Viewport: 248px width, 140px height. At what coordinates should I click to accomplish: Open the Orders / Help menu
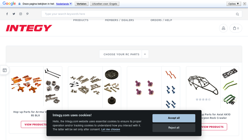click(161, 20)
